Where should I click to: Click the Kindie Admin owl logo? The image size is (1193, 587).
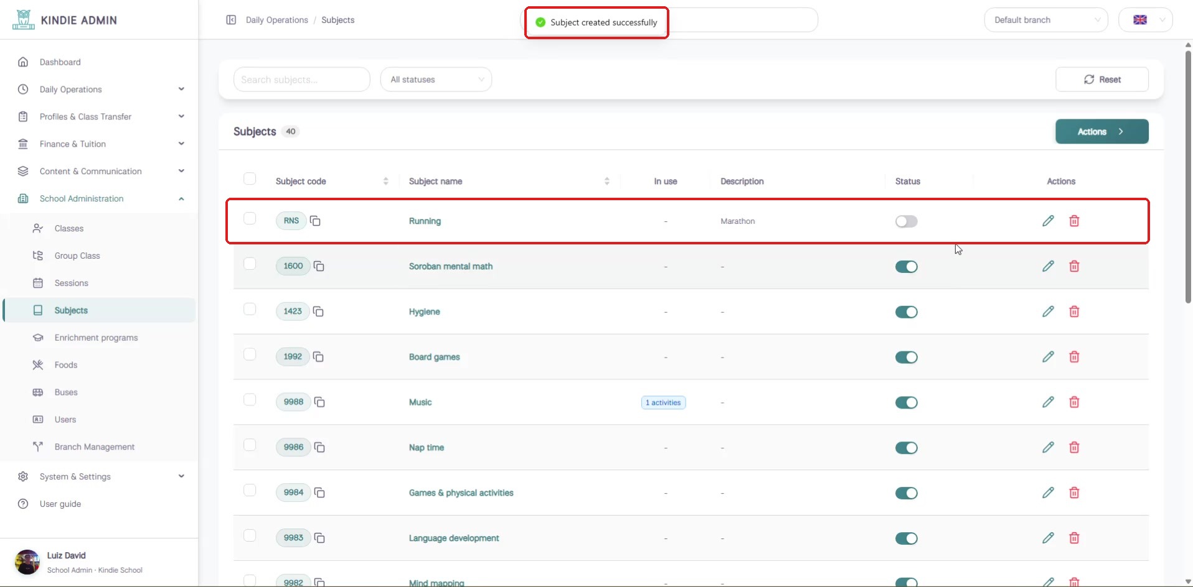click(24, 20)
